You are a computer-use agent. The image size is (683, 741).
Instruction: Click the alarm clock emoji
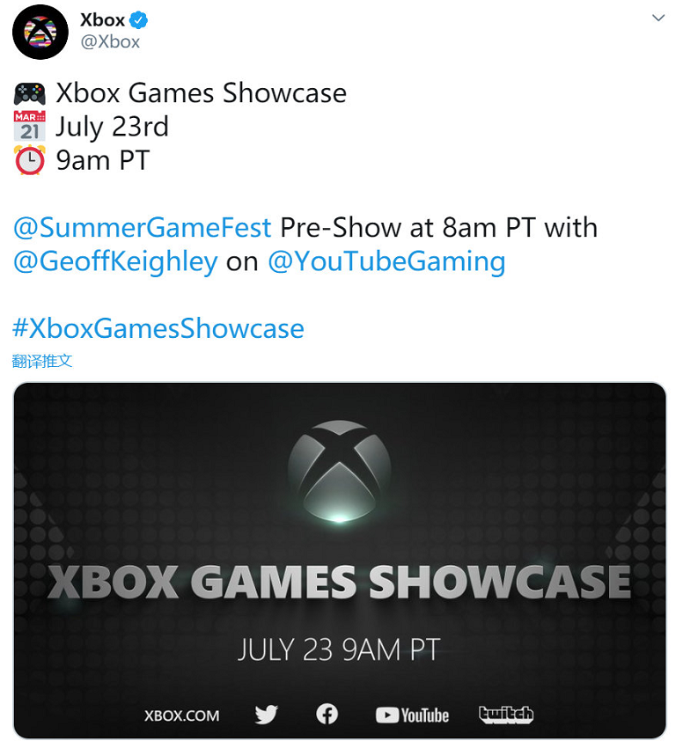[30, 160]
